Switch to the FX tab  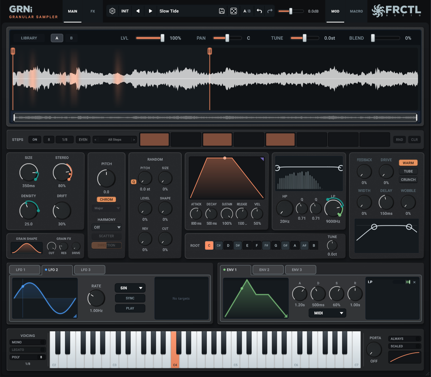[x=93, y=11]
